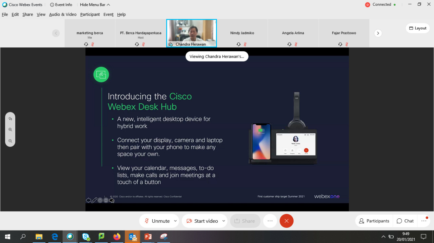Click the see-all-slides icon in presentation
434x243 pixels.
(x=100, y=200)
